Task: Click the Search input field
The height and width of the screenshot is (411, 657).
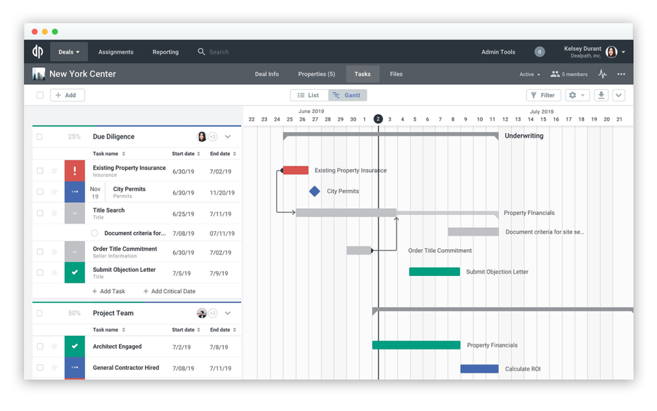Action: (219, 52)
